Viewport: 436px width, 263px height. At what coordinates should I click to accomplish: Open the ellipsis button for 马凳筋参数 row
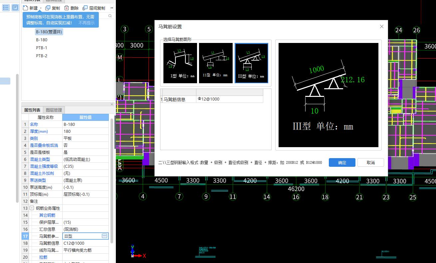(x=105, y=236)
